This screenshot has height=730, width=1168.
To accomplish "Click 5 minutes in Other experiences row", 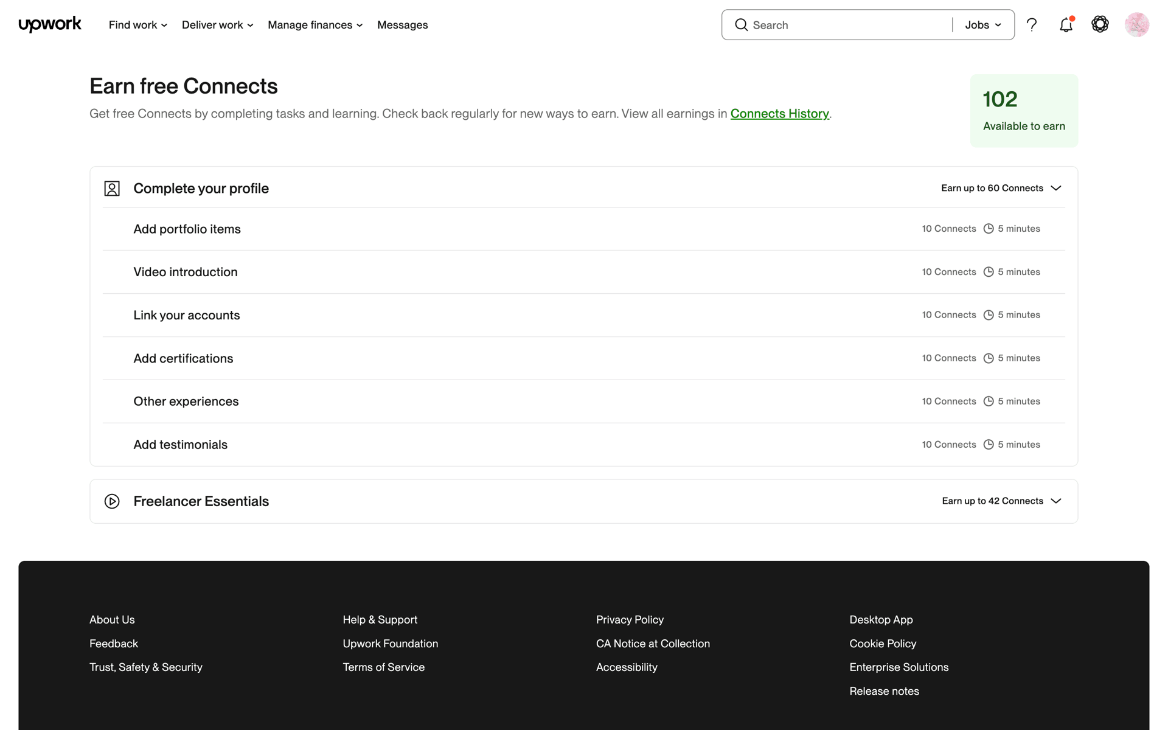I will 1019,401.
